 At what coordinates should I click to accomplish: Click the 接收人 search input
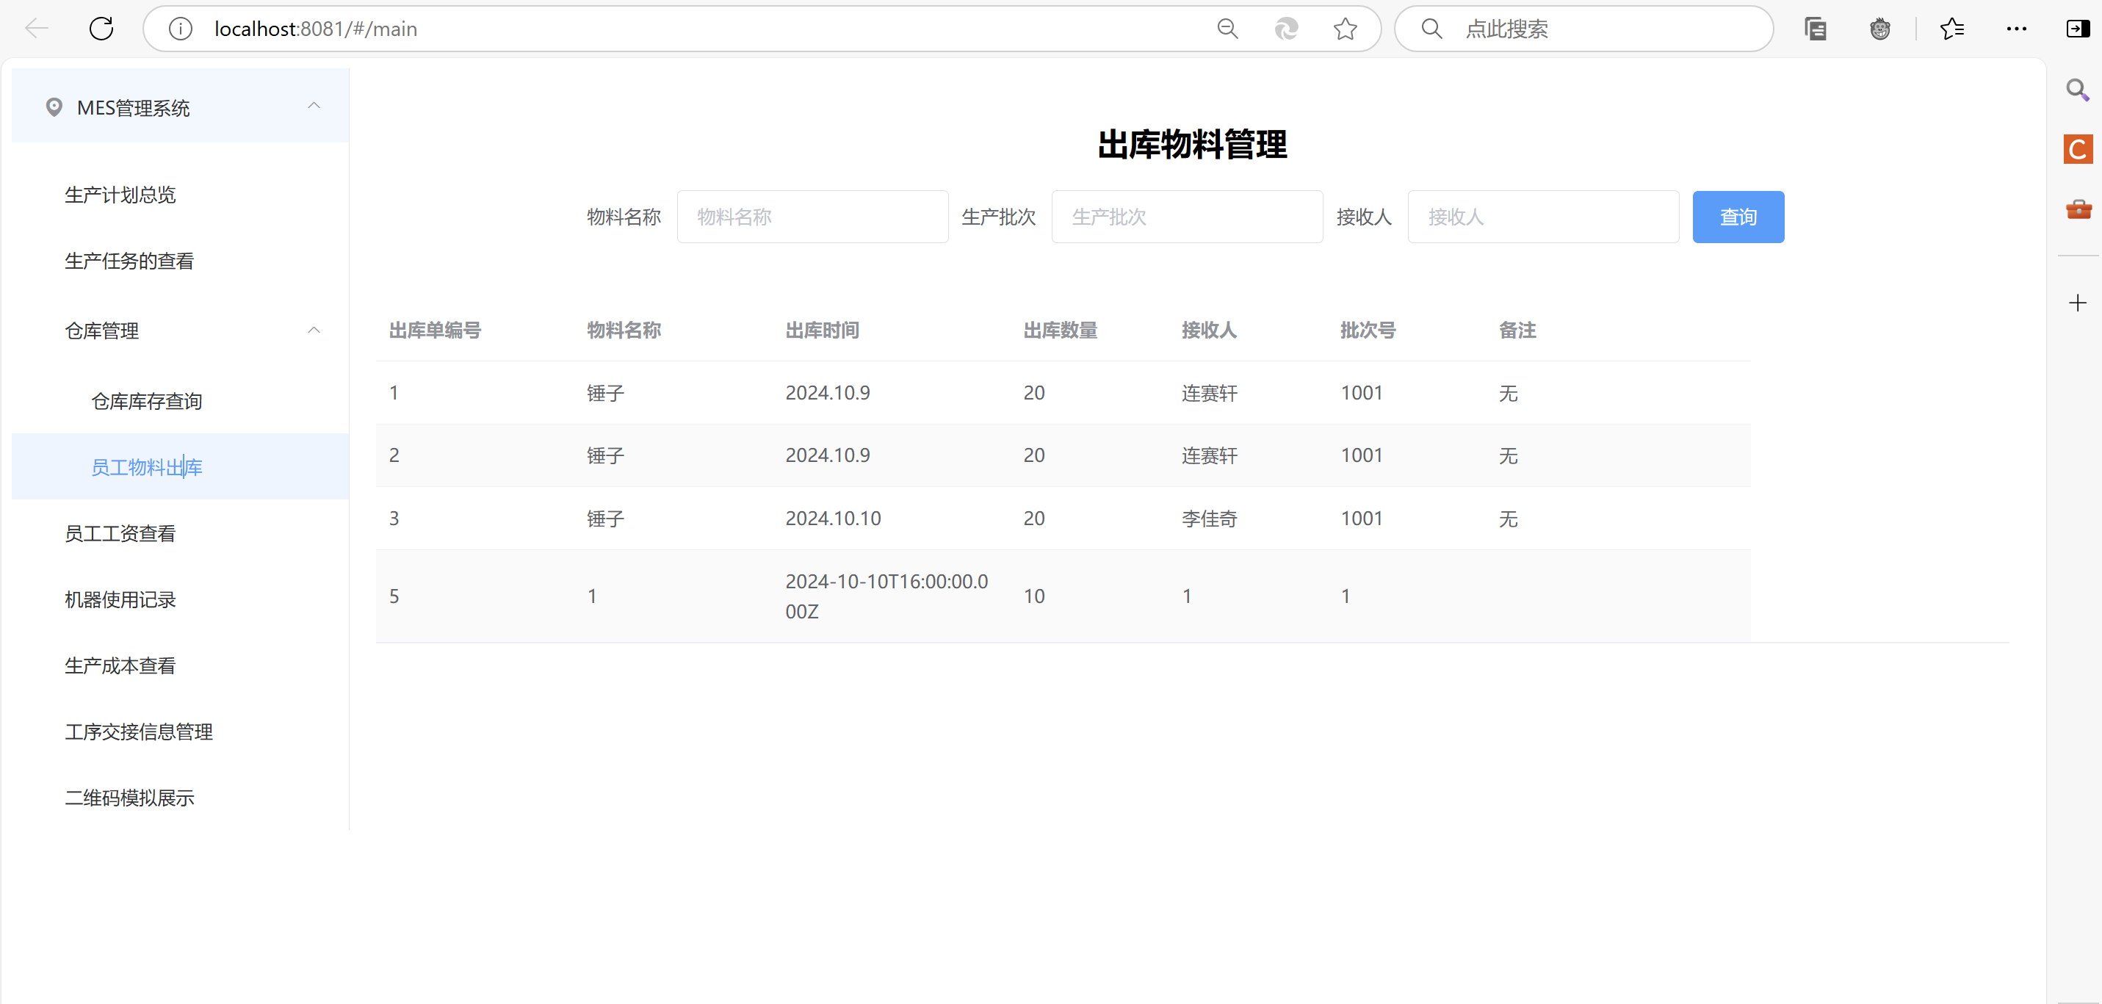tap(1542, 217)
